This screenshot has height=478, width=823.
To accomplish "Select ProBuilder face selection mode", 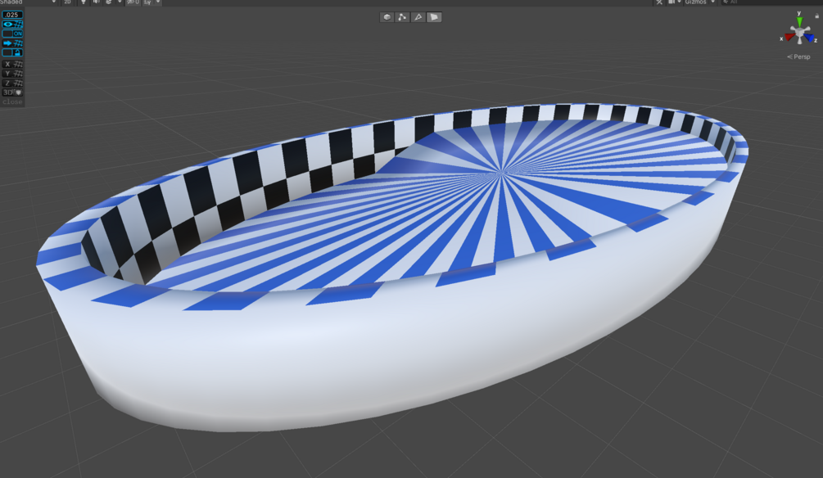I will point(434,17).
